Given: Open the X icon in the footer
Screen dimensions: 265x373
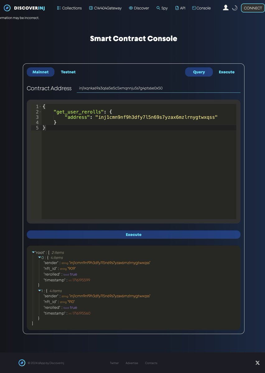Looking at the screenshot, I should pos(257,362).
